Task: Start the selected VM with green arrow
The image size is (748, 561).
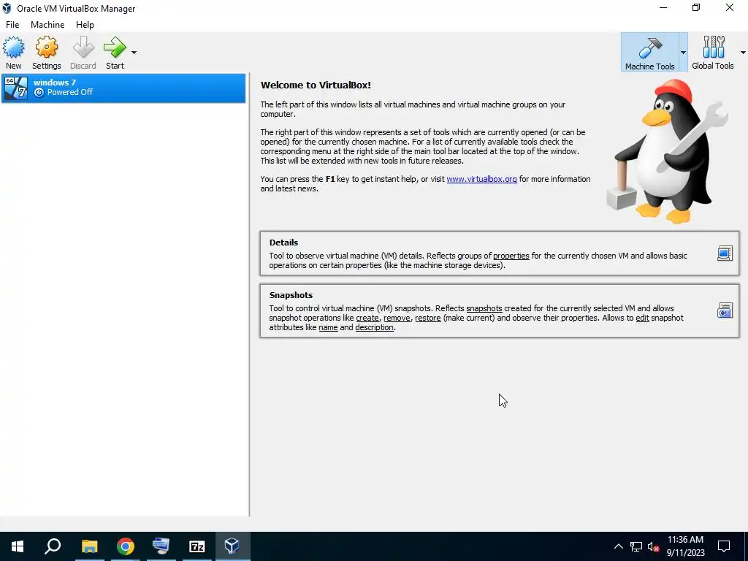Action: coord(115,53)
